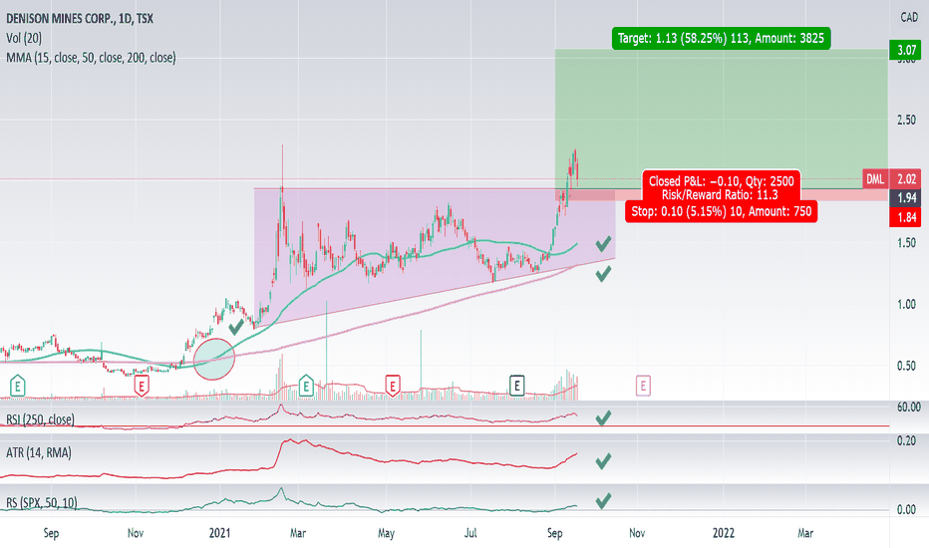Select the RS (SPX, 50, 10) indicator label
The image size is (929, 548).
coord(42,503)
